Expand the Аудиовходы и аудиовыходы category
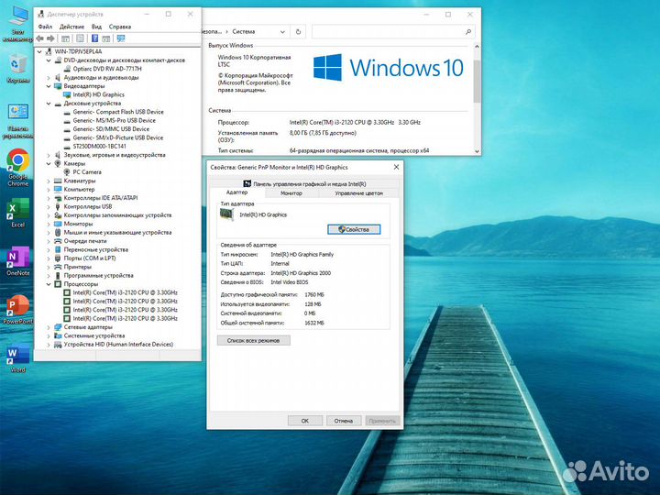The height and width of the screenshot is (495, 660). click(49, 77)
